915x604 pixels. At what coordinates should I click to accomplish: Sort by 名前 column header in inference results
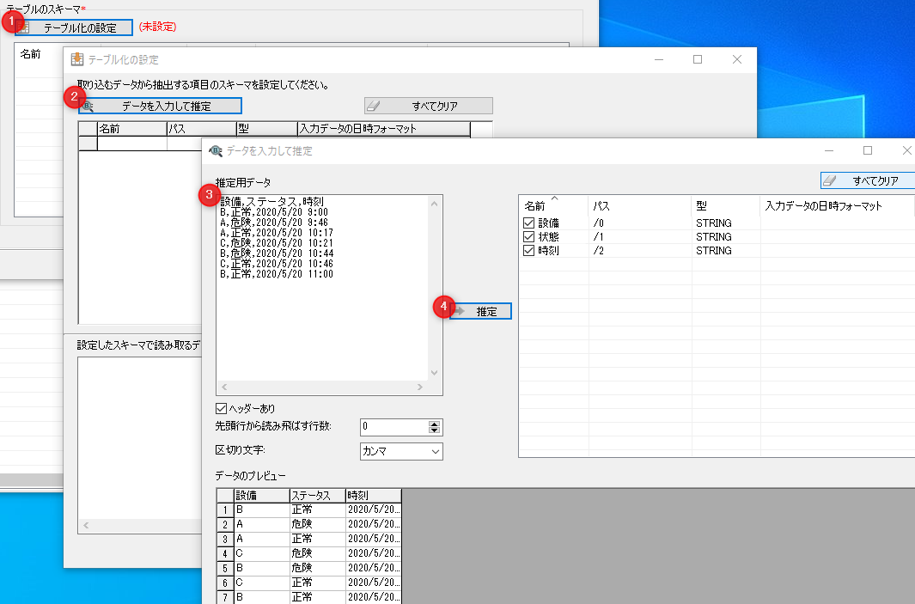553,205
